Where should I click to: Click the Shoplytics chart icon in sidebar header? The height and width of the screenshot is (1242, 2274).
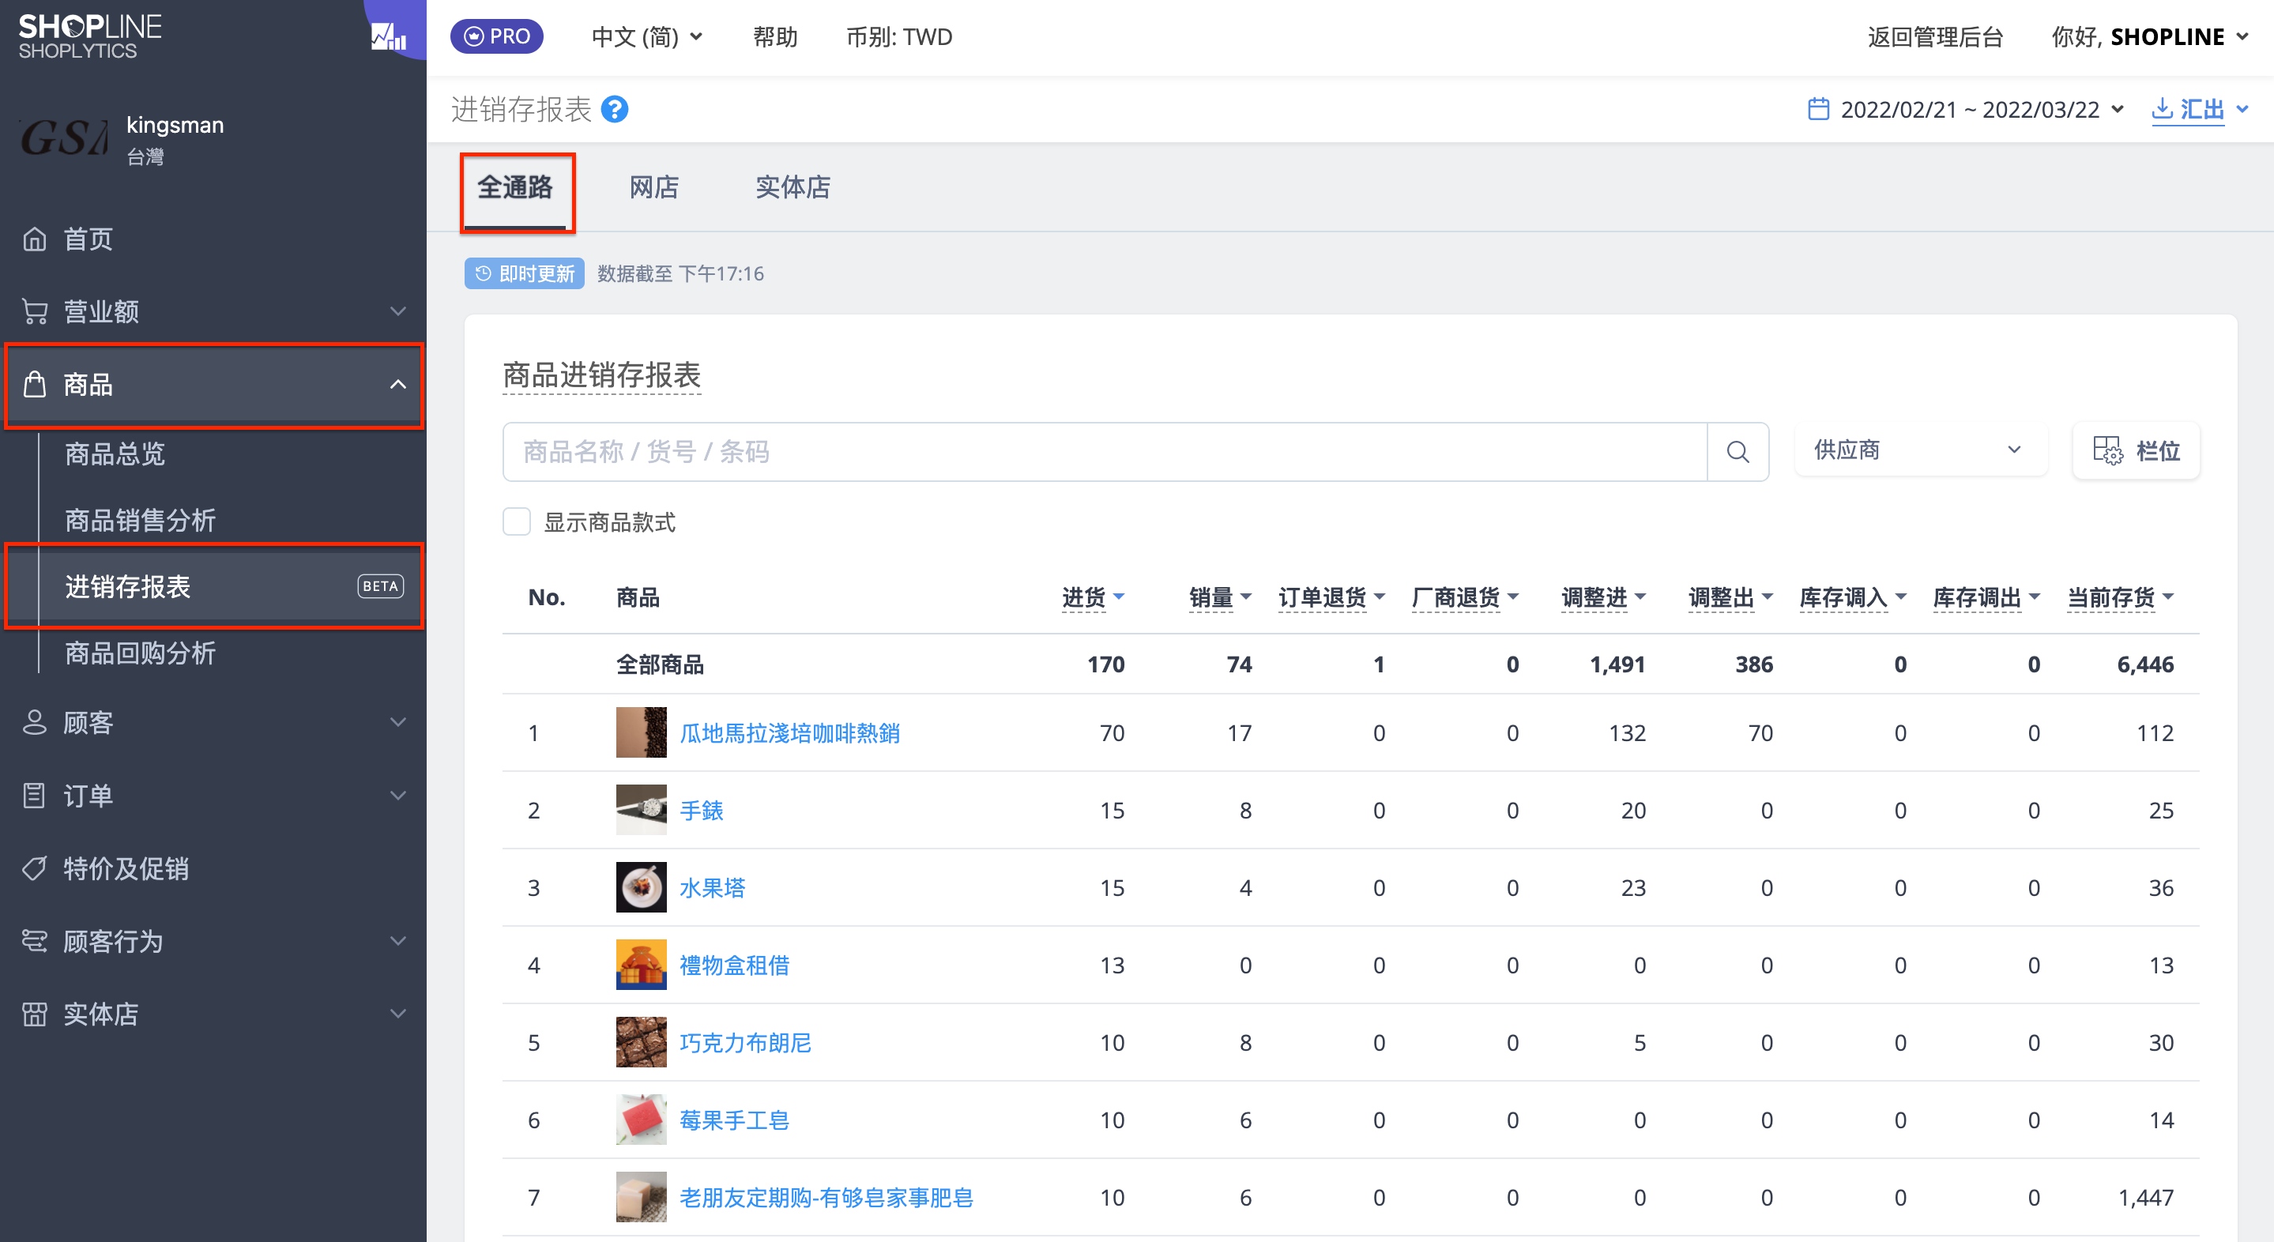tap(389, 36)
